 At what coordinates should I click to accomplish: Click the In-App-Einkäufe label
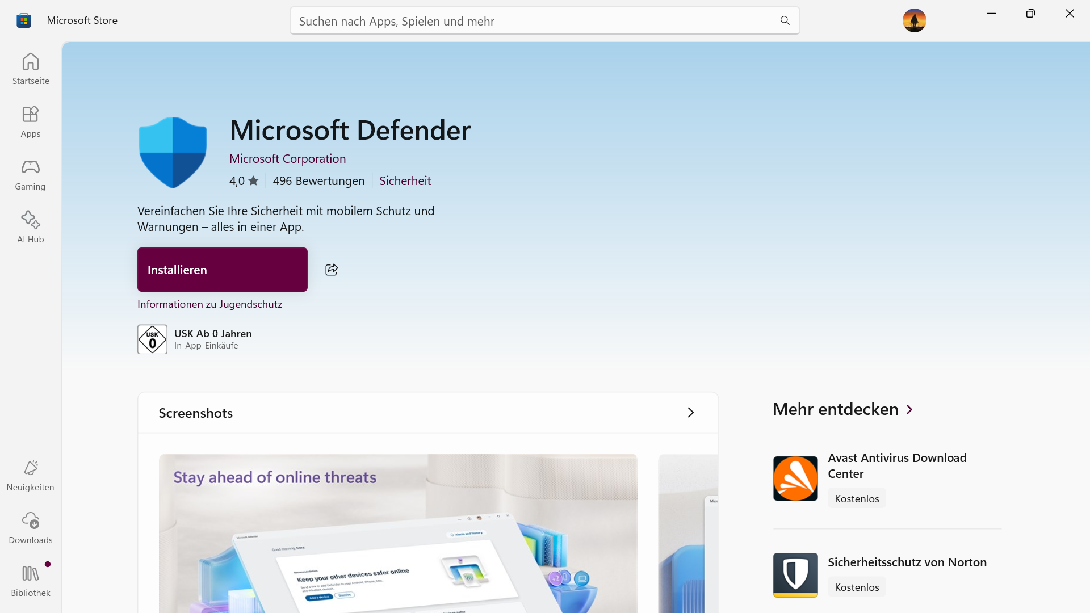pyautogui.click(x=206, y=345)
